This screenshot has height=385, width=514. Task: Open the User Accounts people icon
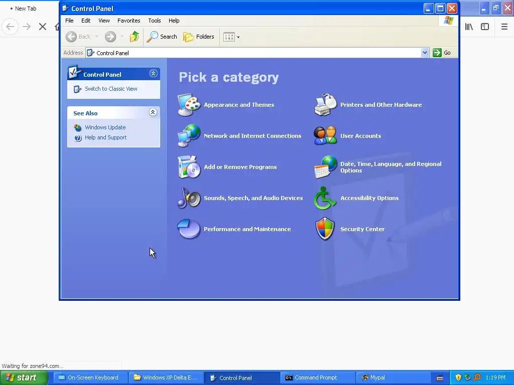click(x=325, y=135)
